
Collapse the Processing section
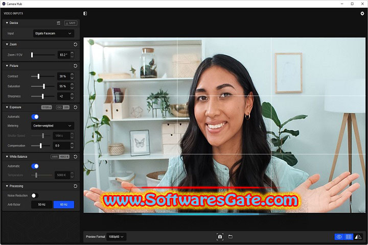7,186
